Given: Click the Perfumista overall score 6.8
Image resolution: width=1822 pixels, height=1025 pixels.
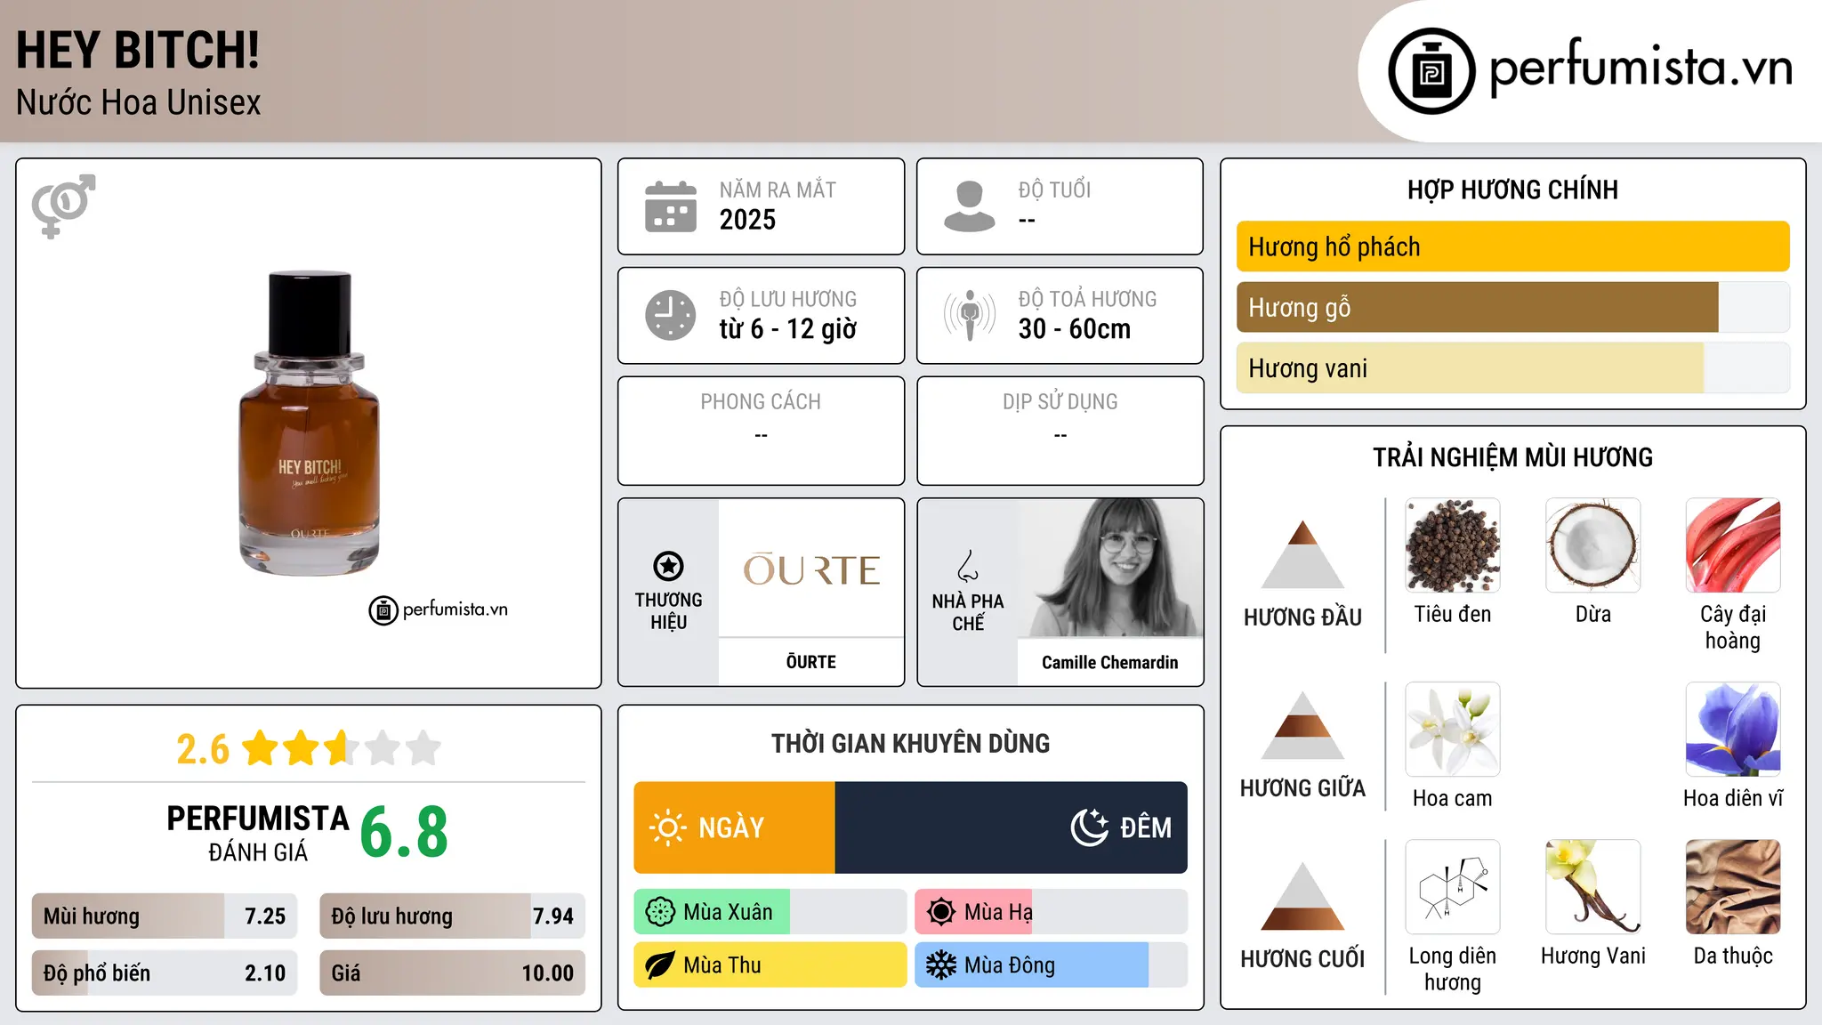Looking at the screenshot, I should pos(404,832).
